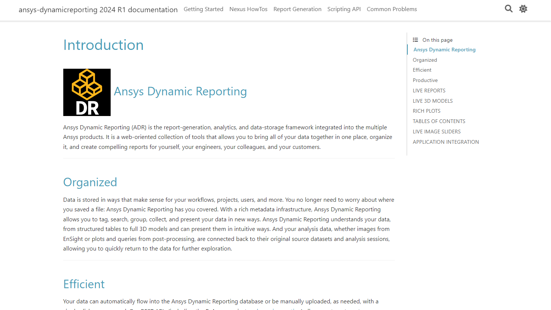Image resolution: width=551 pixels, height=310 pixels.
Task: Go to LIVE IMAGE SLIDERS section link
Action: click(437, 132)
